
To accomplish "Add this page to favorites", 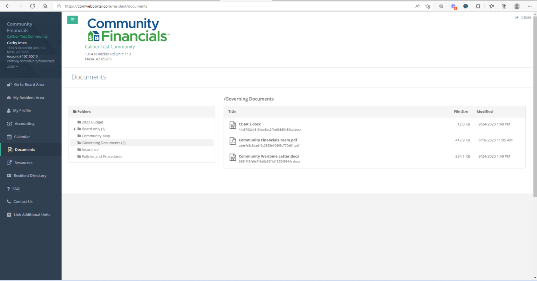I will (x=428, y=6).
